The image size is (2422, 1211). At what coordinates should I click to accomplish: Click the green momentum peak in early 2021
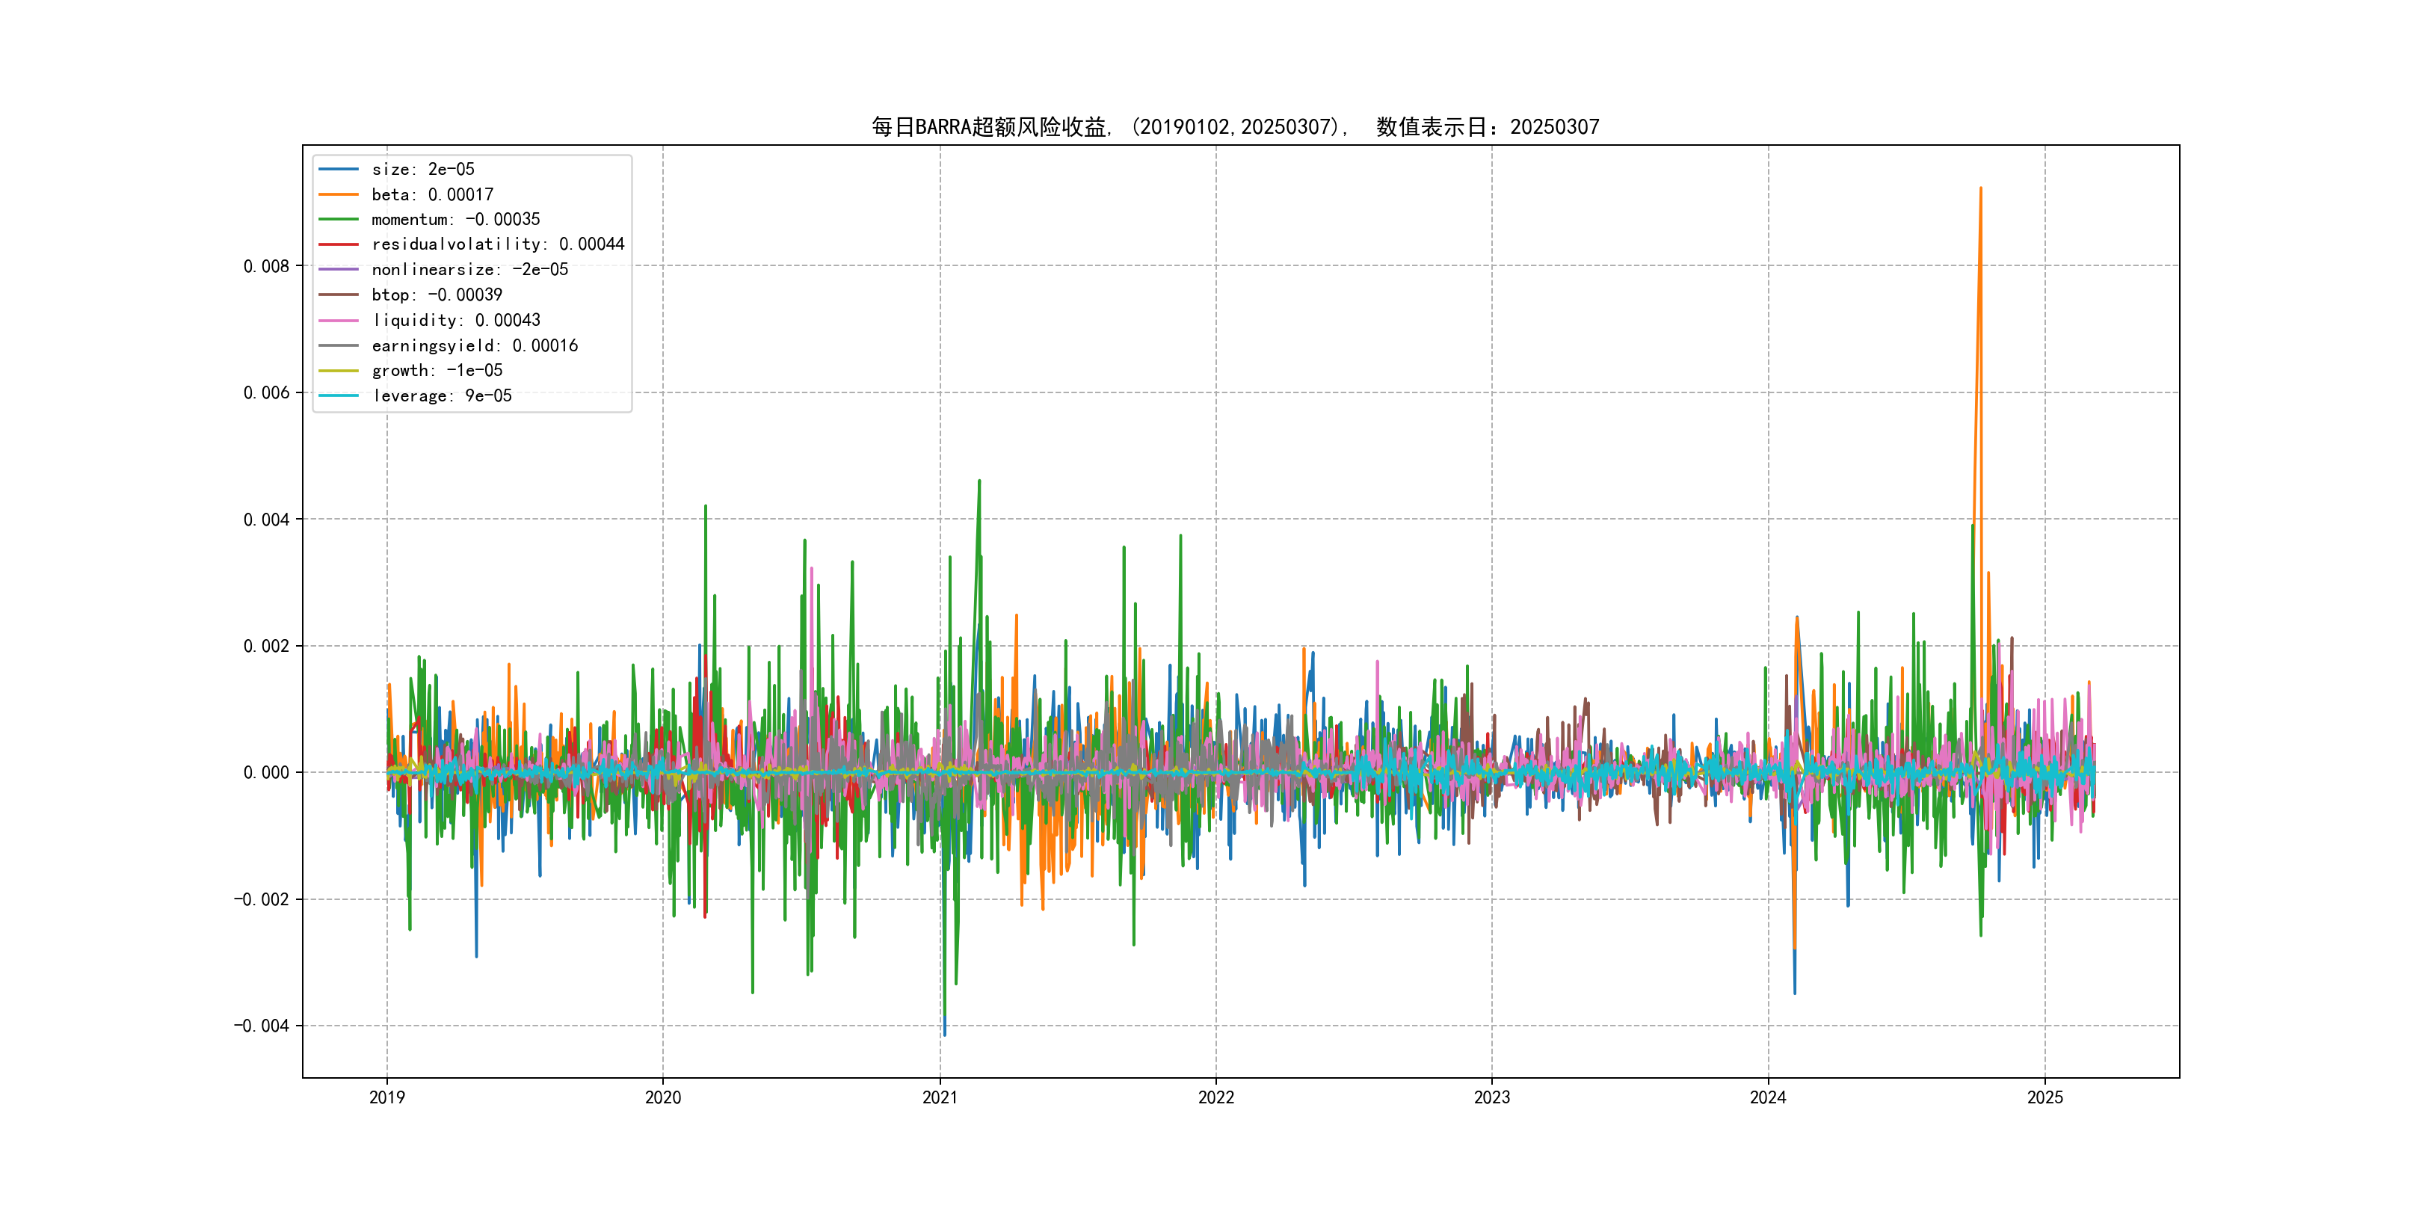pyautogui.click(x=979, y=481)
